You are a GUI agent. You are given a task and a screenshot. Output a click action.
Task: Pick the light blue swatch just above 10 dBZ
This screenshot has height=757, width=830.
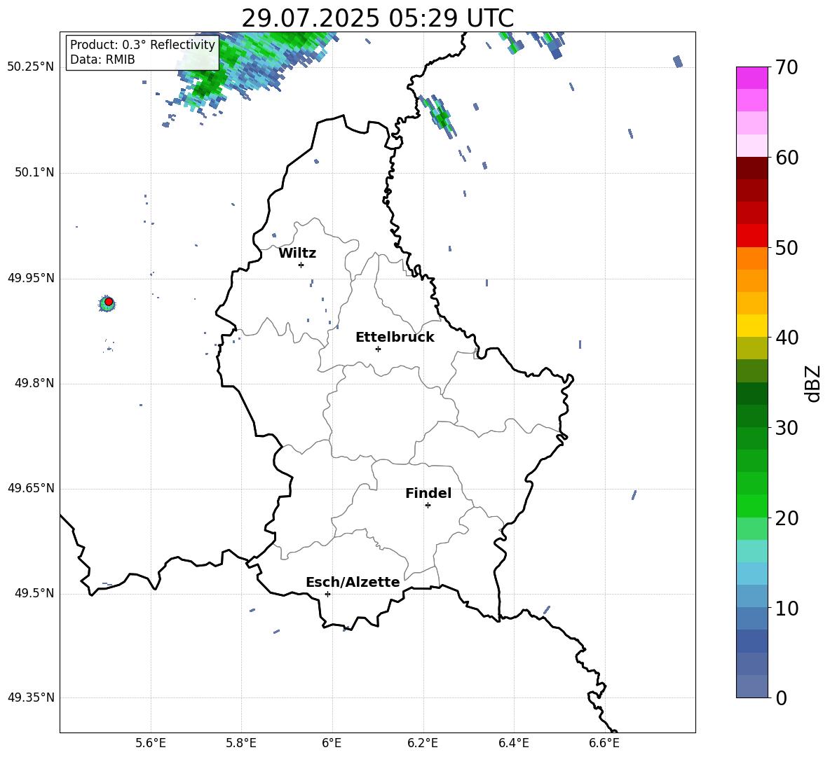pos(751,596)
